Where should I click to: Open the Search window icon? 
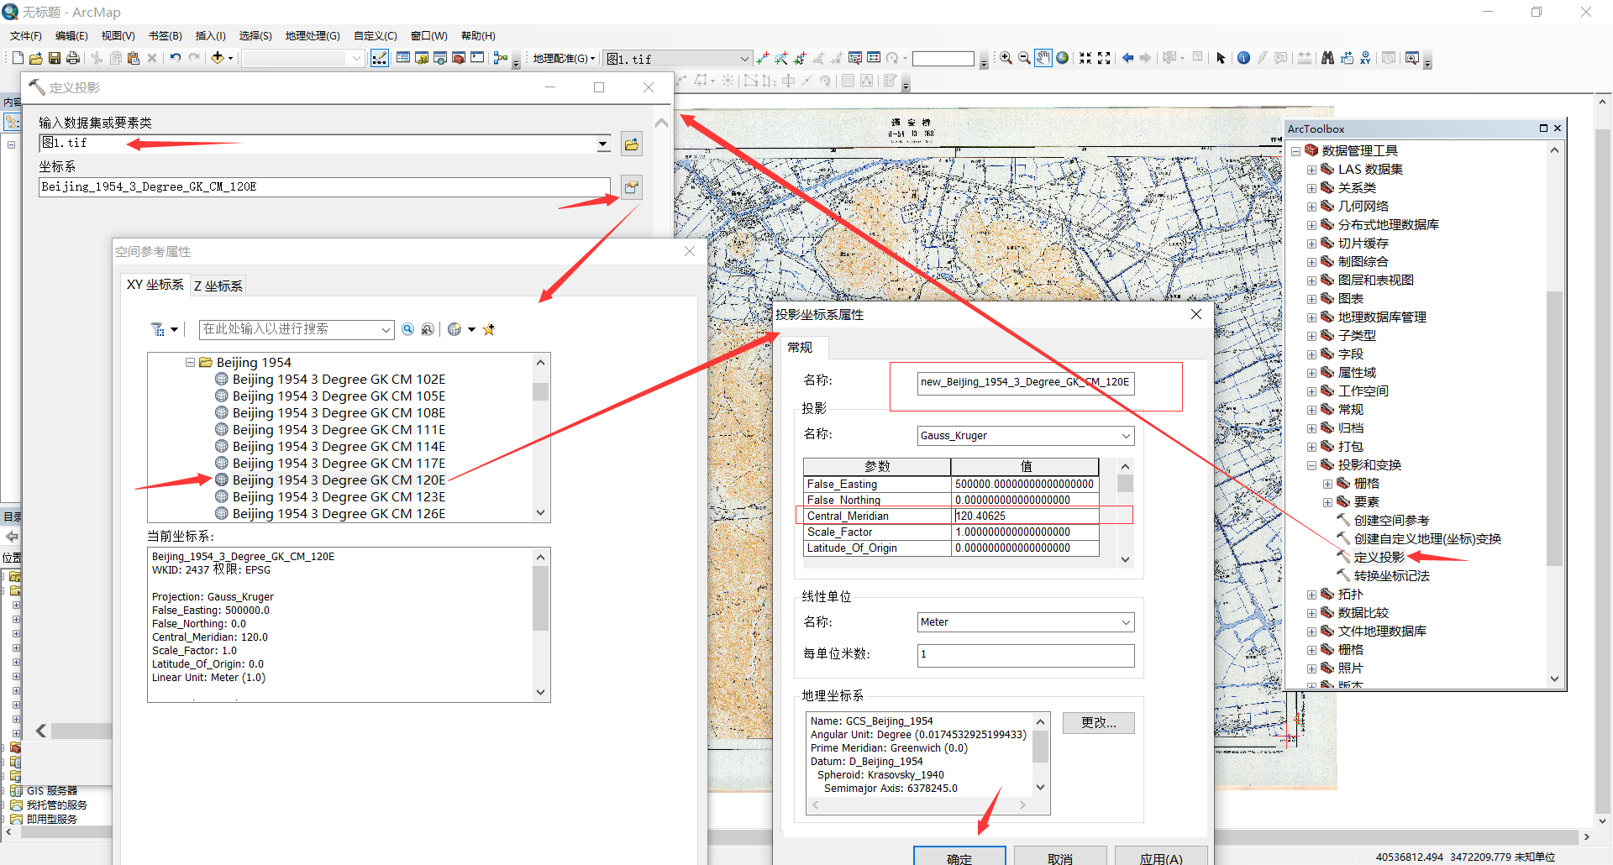(x=440, y=58)
